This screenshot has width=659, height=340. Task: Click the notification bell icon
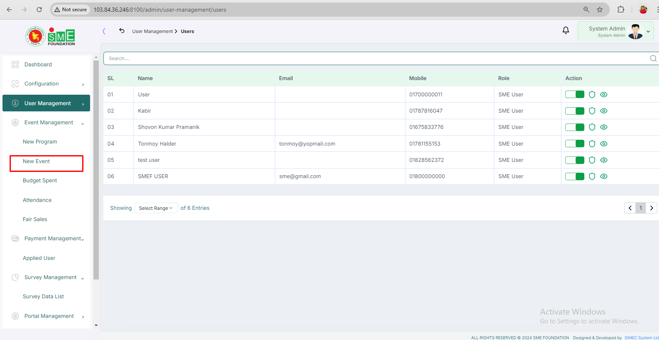[x=566, y=30]
